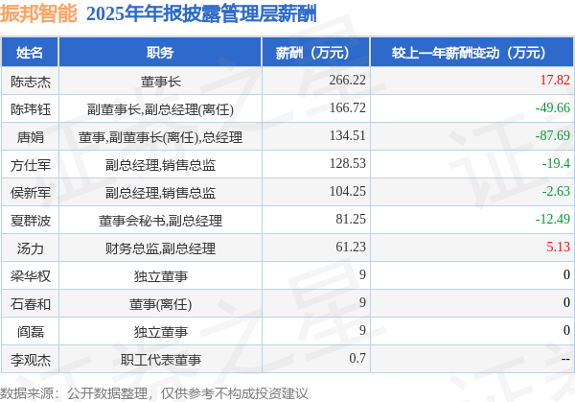The image size is (575, 402).
Task: Click 夏群波's position 董事会秘书,副总经理
Action: (x=160, y=221)
